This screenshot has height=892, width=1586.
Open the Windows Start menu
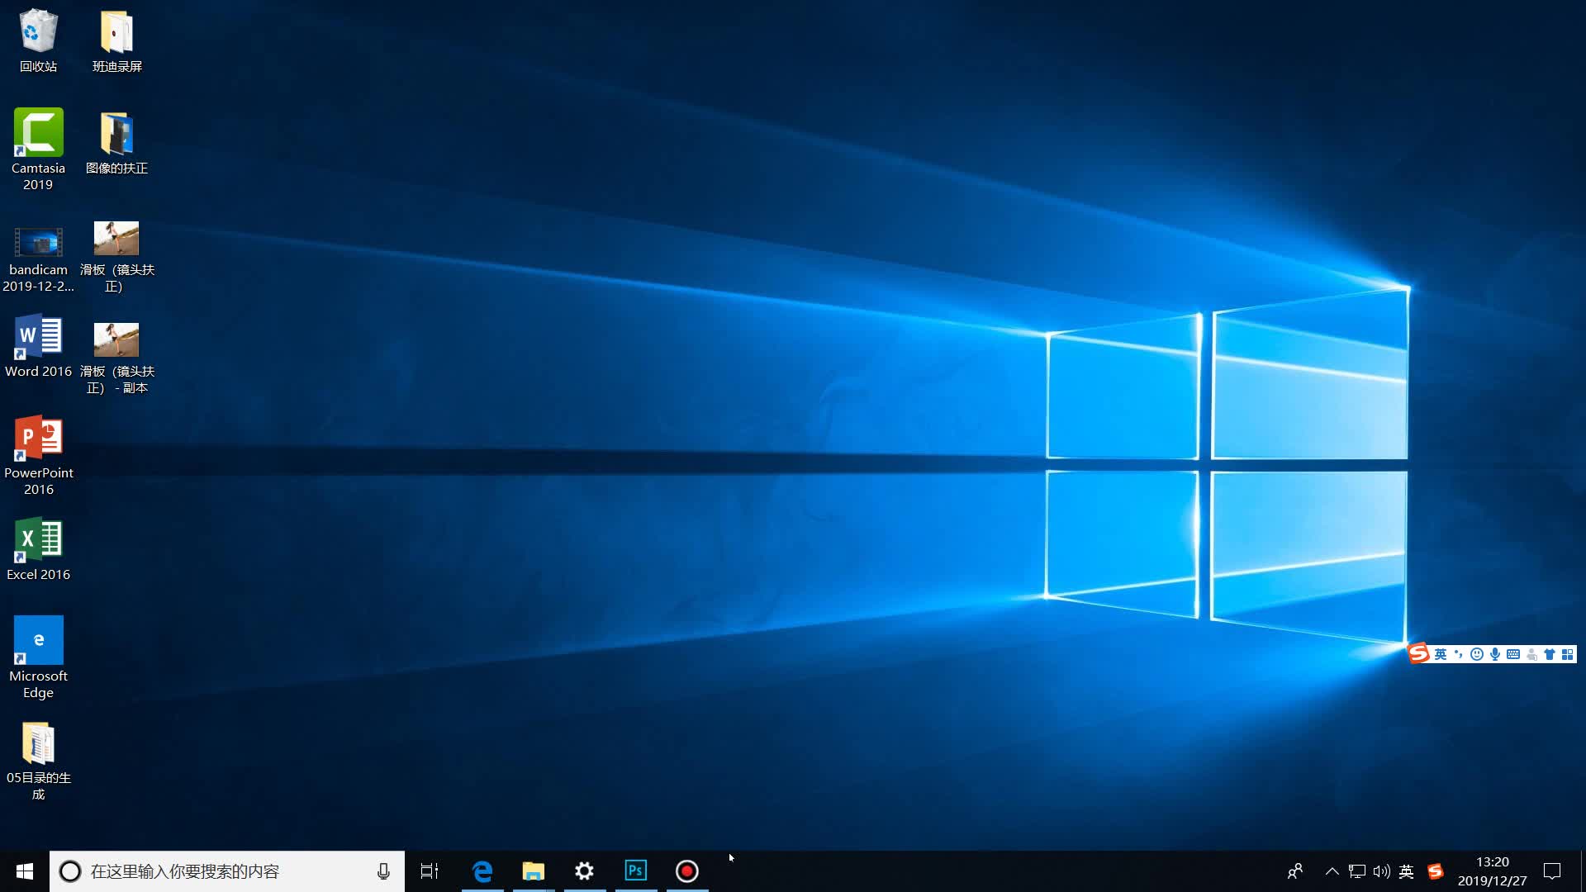[x=25, y=871]
